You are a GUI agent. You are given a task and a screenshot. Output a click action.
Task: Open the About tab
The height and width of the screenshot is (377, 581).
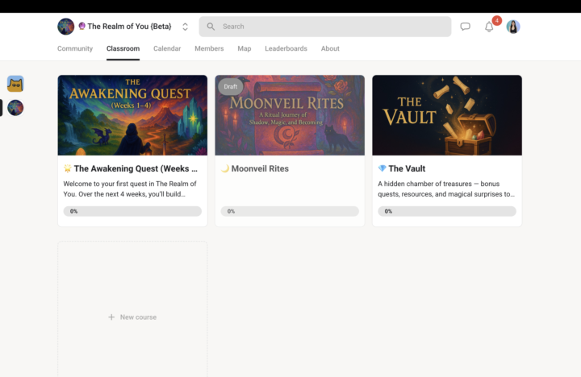pyautogui.click(x=330, y=48)
